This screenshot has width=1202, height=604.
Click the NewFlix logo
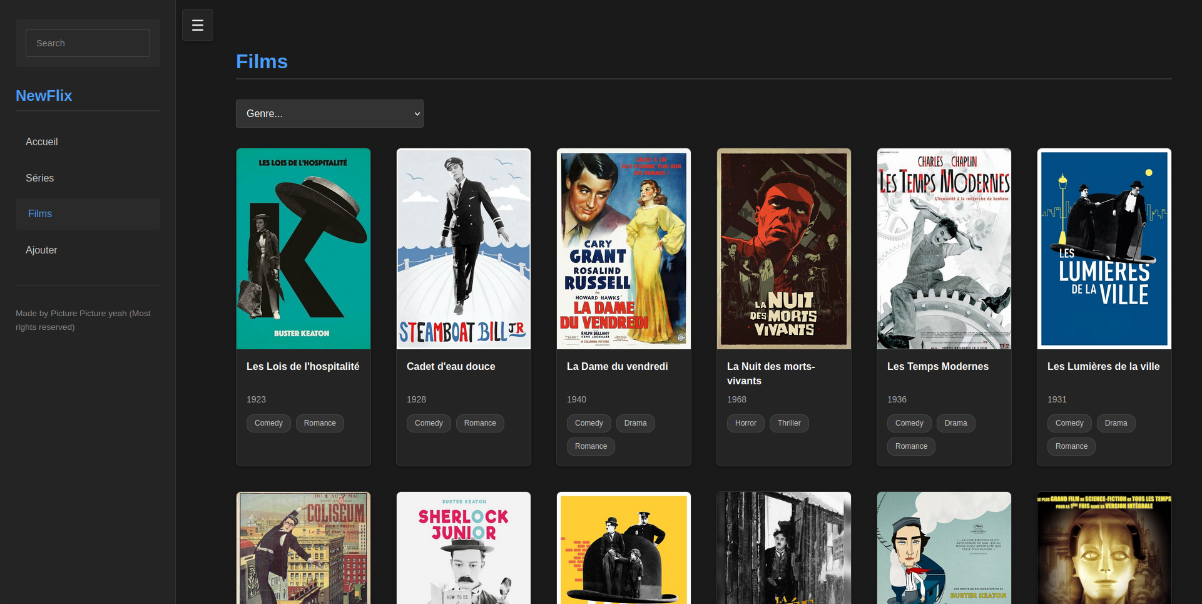43,95
